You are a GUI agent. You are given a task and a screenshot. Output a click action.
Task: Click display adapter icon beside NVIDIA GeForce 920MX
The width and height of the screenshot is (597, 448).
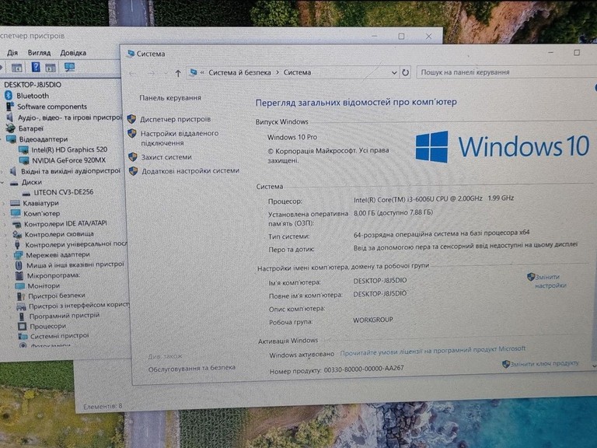point(24,160)
